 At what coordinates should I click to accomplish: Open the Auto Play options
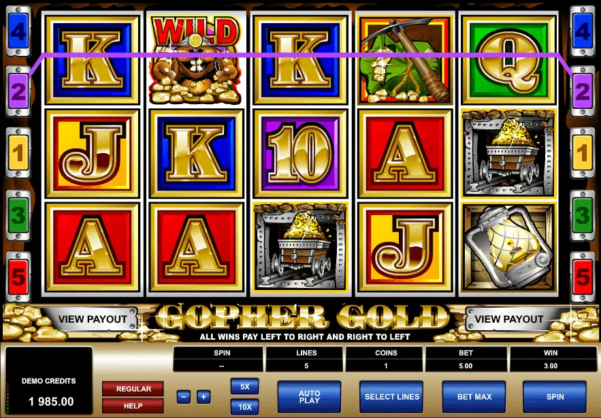(x=309, y=397)
